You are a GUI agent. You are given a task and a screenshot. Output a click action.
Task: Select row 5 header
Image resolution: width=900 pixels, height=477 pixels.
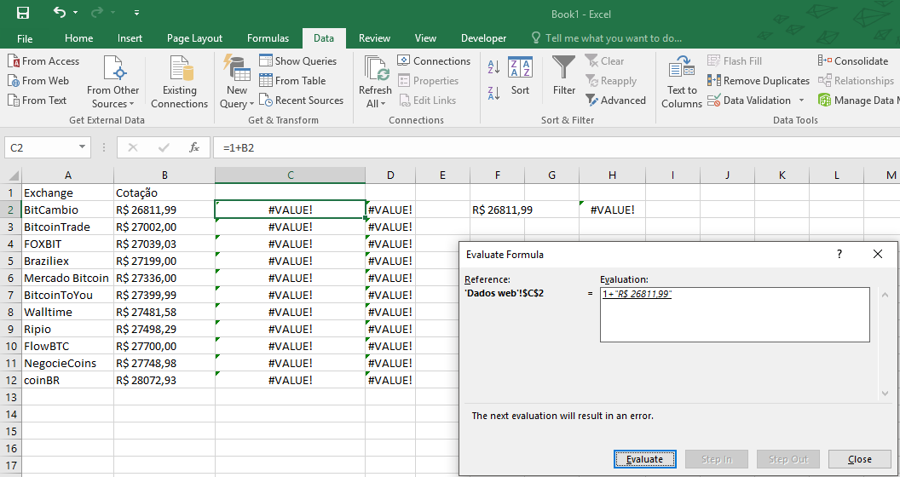point(13,261)
